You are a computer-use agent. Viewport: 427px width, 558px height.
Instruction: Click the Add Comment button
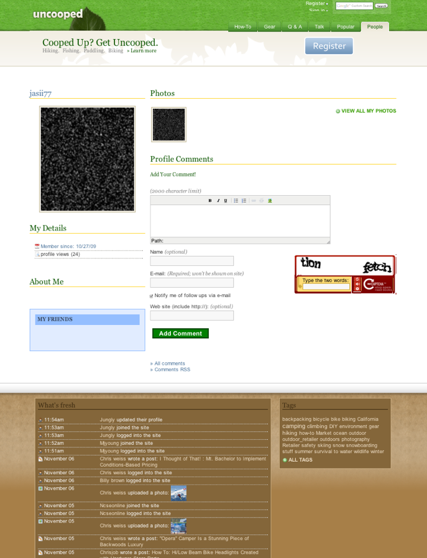[x=180, y=334]
